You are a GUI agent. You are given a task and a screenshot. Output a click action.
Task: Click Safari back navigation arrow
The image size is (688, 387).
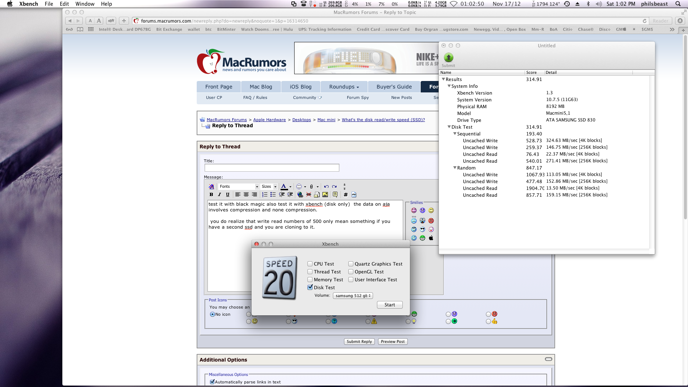(70, 21)
